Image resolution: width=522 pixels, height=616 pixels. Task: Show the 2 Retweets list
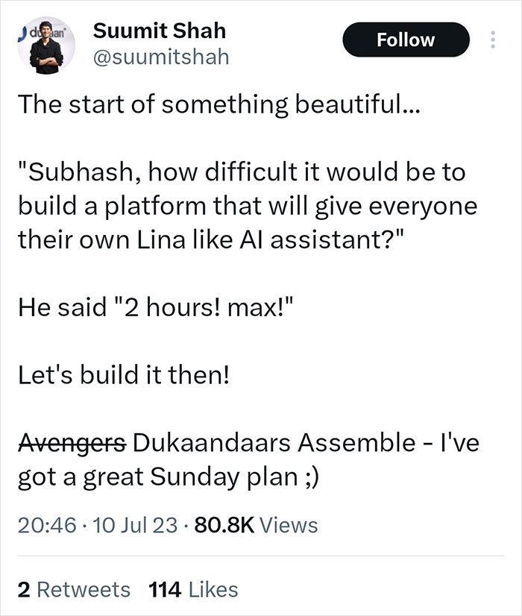tap(73, 589)
